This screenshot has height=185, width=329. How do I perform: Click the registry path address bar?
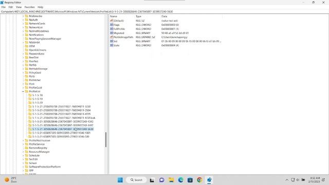164,11
